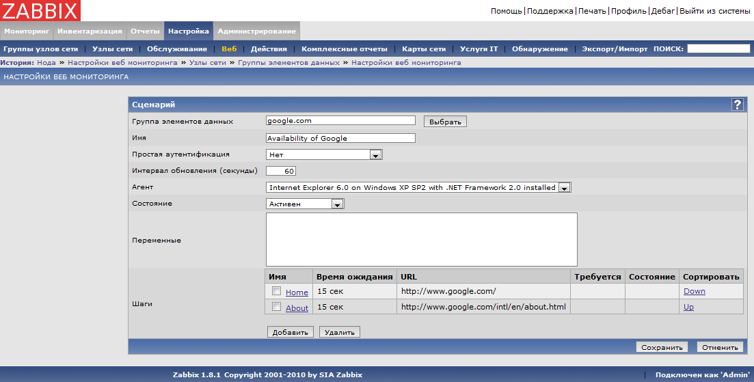Screen dimensions: 754x382
Task: Click the Требуется column header
Action: coord(597,276)
